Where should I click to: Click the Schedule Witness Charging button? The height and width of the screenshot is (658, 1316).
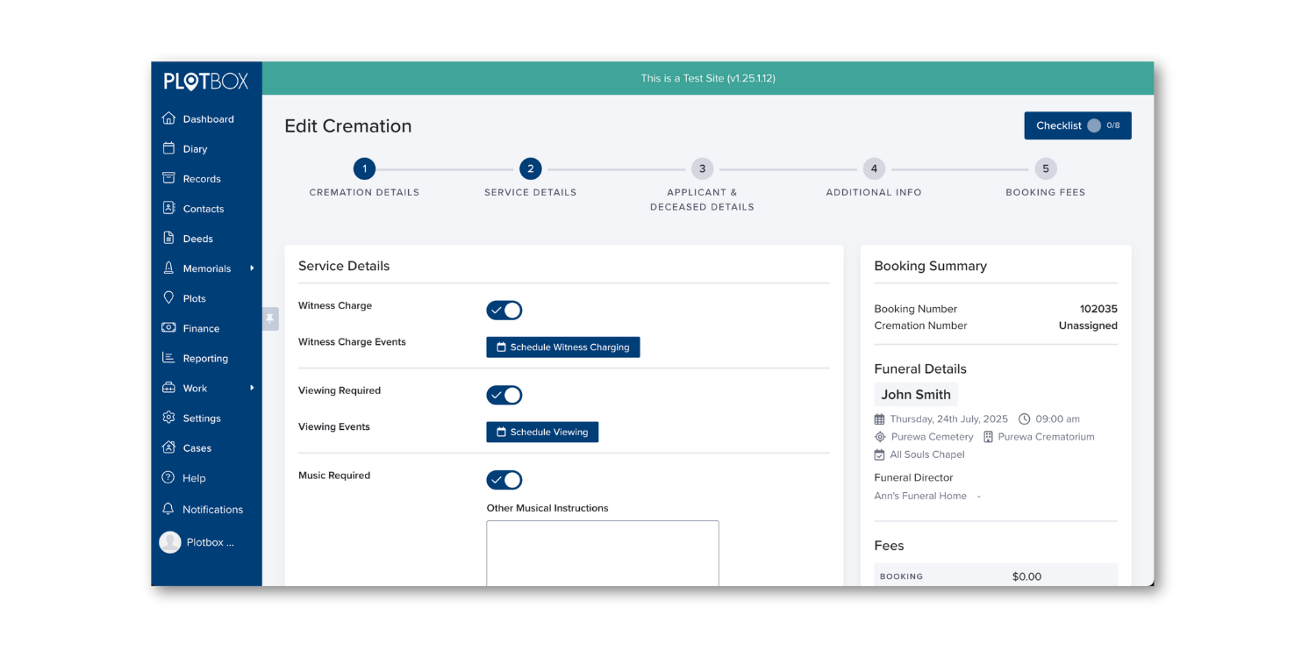562,347
